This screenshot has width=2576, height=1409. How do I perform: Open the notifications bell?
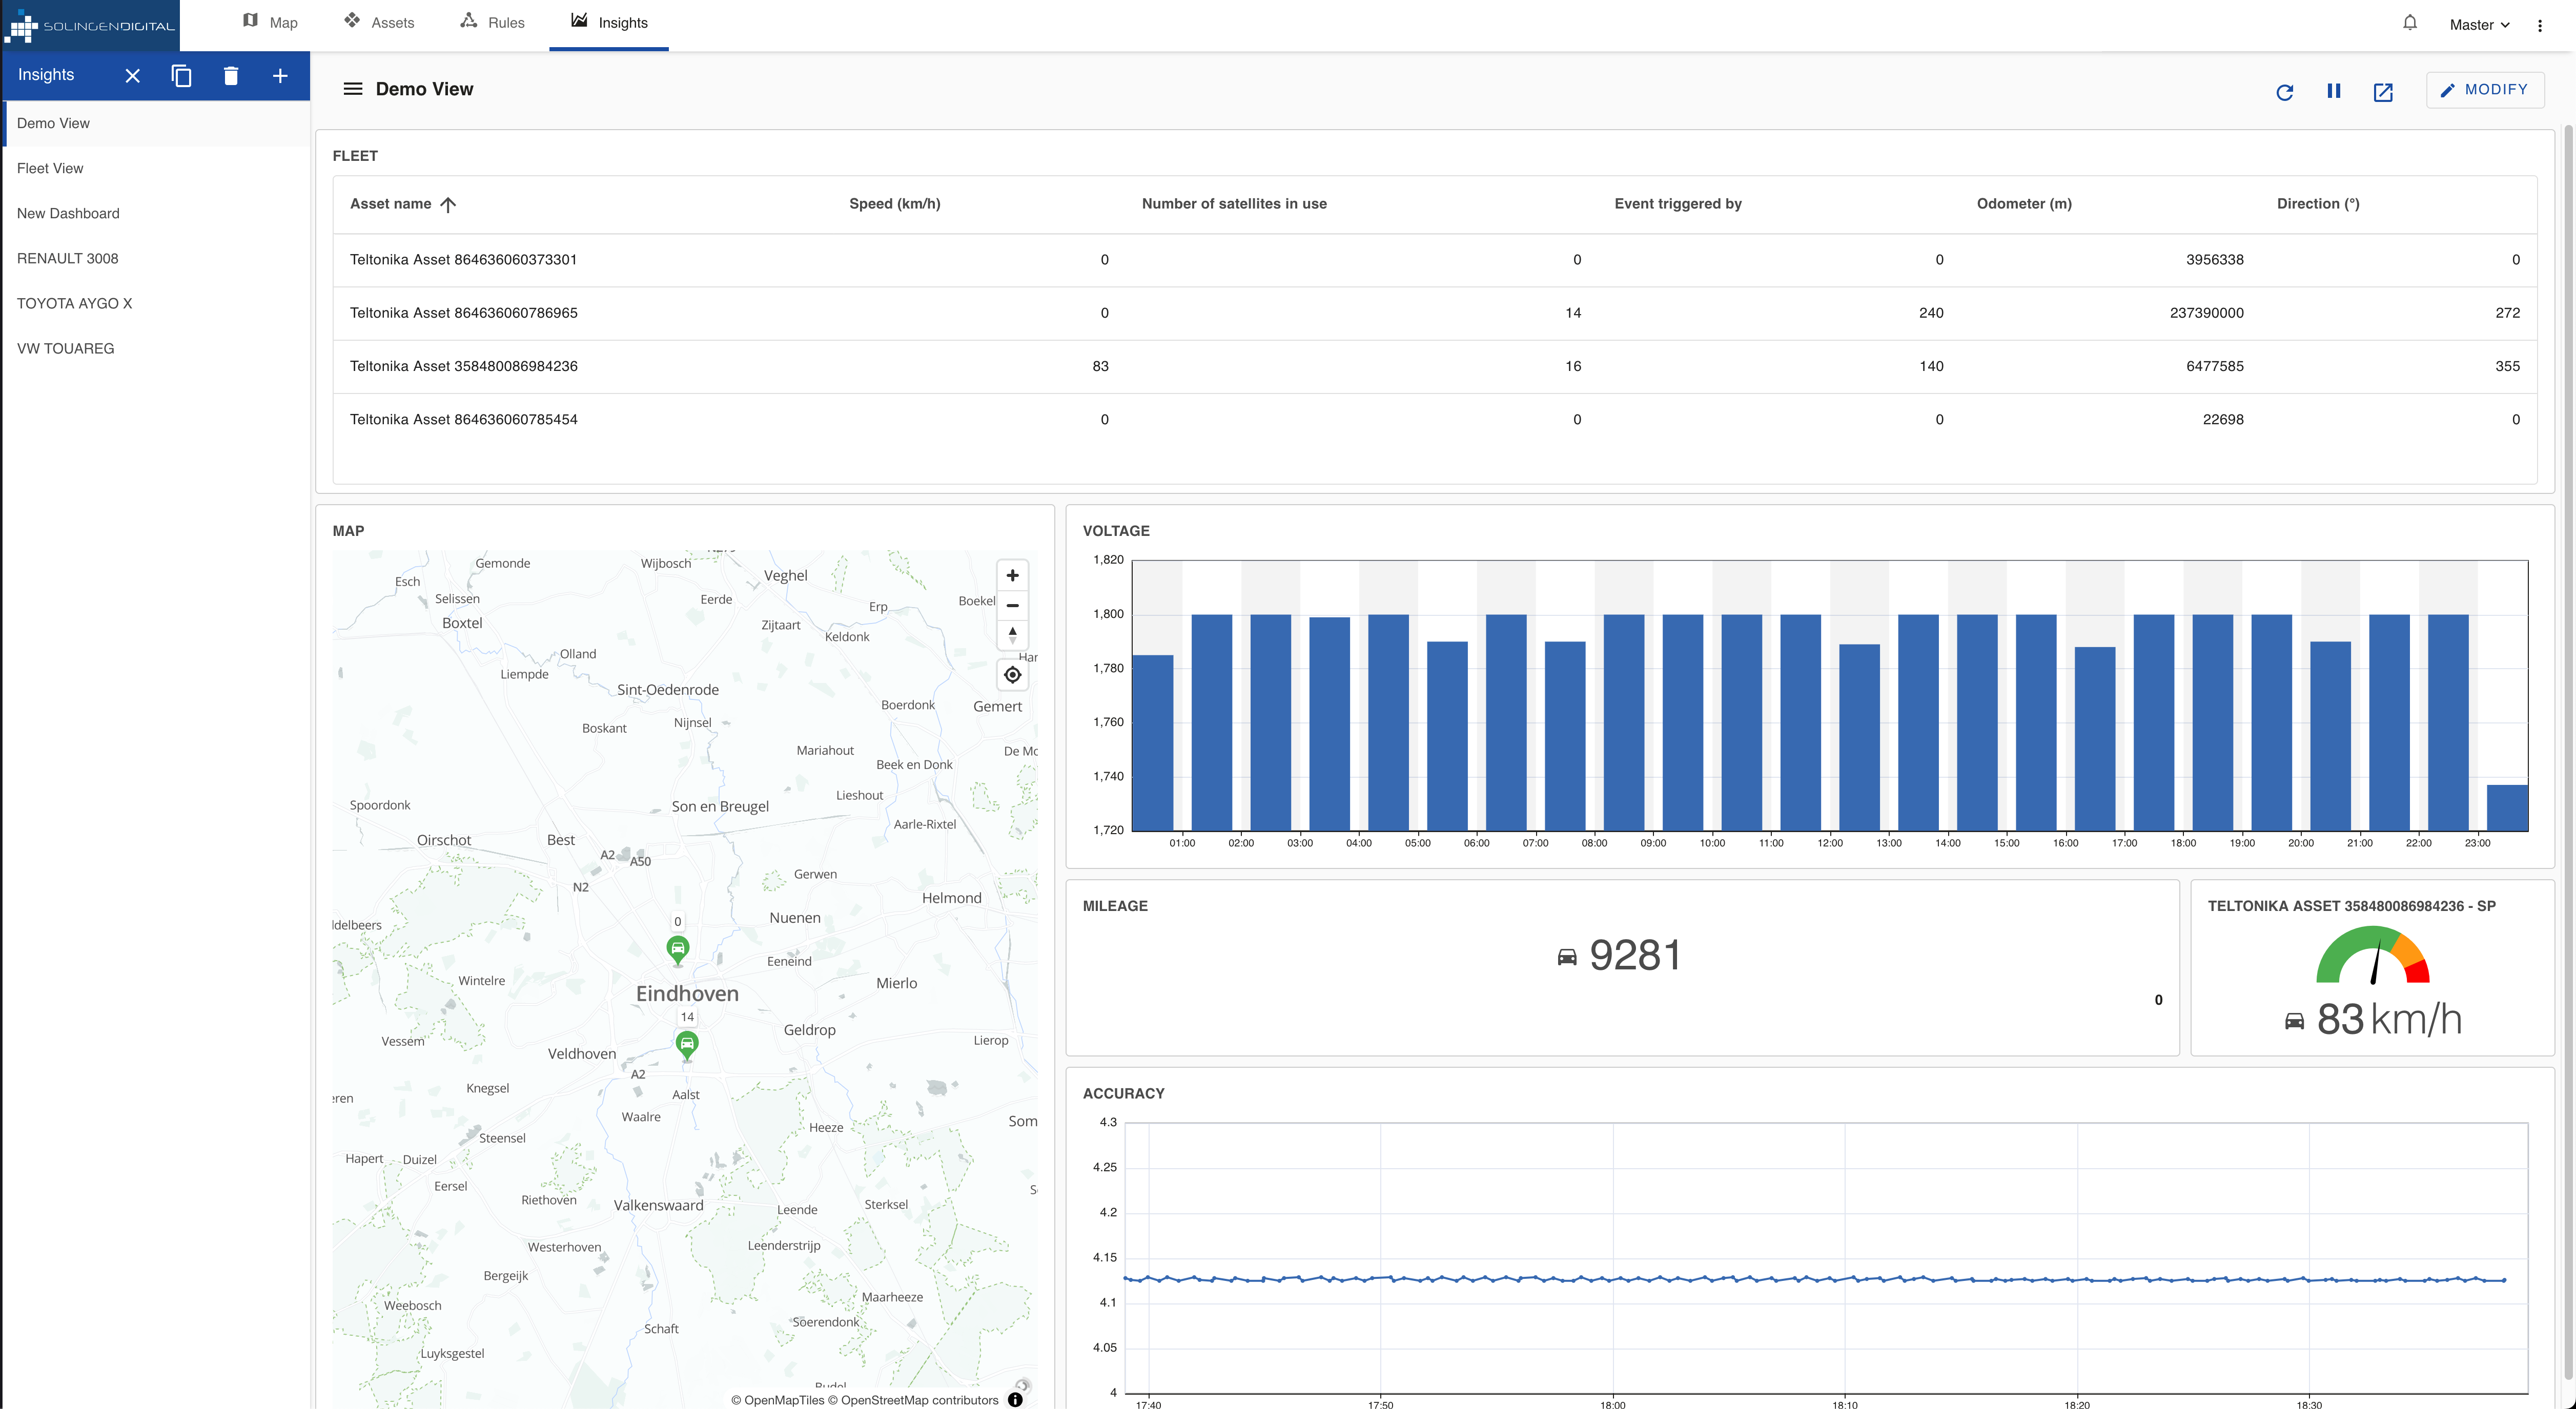coord(2410,23)
